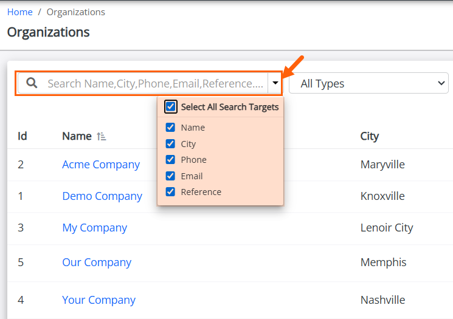
Task: Uncheck the City search target
Action: [170, 143]
